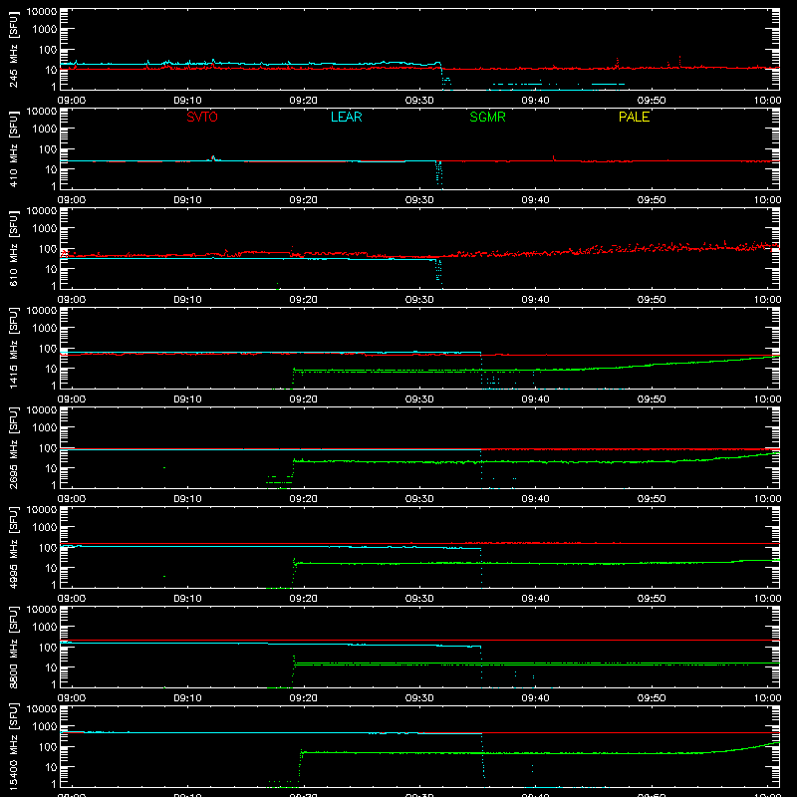Click the 100 tick on 2695 MHz y-axis
797x797 pixels.
[48, 447]
